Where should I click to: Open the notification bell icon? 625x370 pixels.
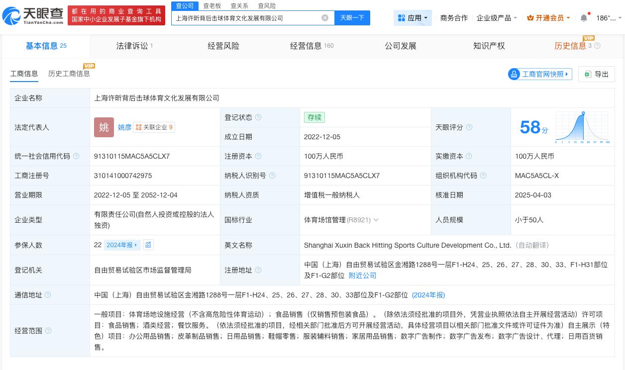point(584,17)
